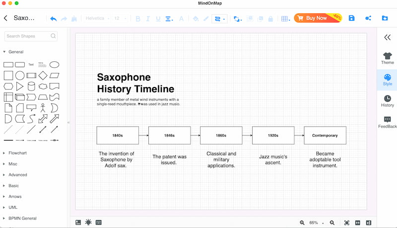Save the diagram with floppy icon
The image size is (397, 228).
351,18
